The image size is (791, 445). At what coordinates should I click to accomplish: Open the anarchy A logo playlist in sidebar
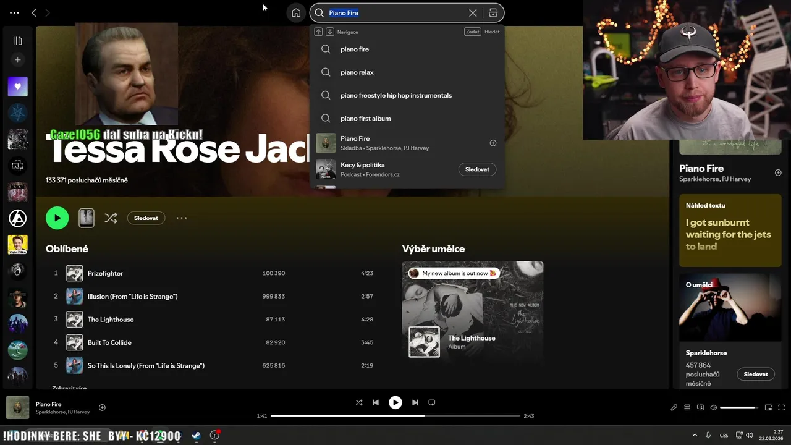tap(17, 218)
